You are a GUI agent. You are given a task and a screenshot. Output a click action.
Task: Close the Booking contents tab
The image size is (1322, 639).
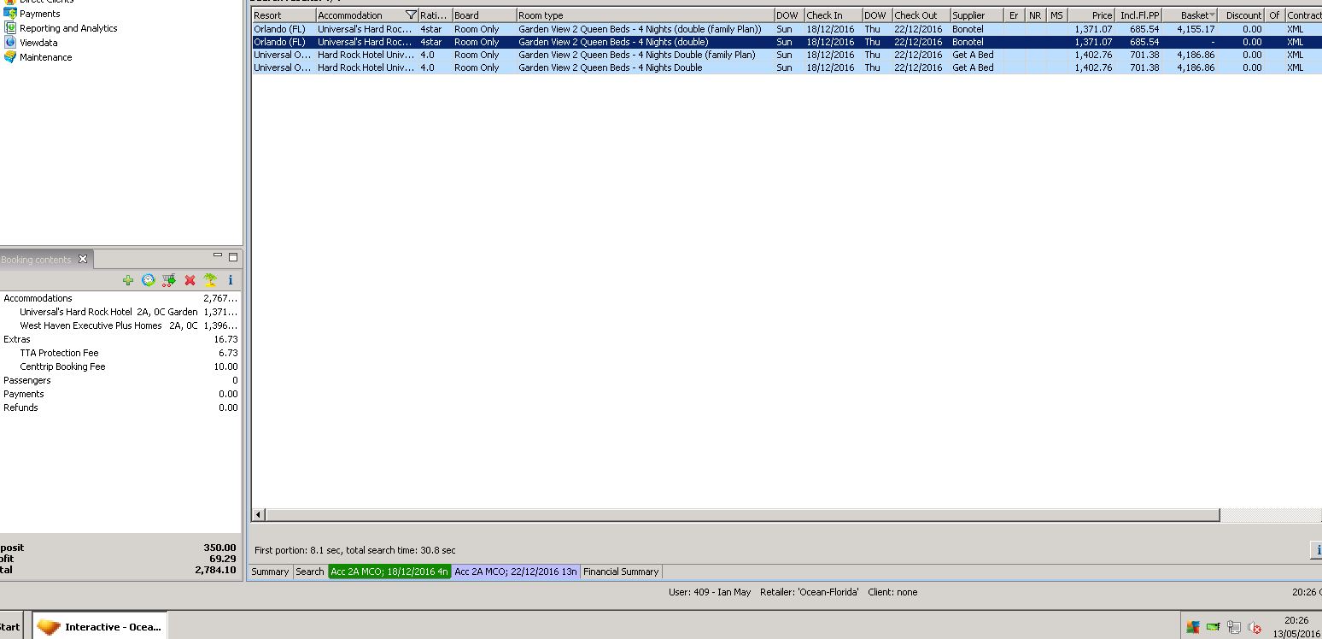click(x=83, y=259)
